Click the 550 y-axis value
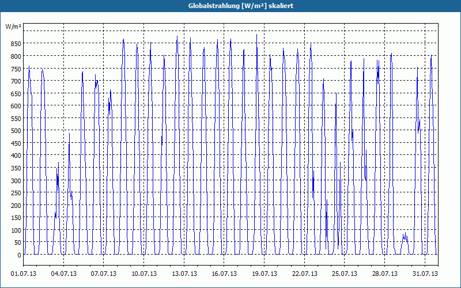Screen dimensions: 461x288 click(x=16, y=119)
